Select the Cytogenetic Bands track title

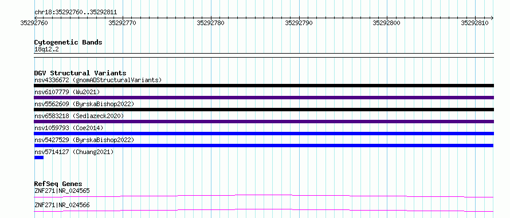coord(68,42)
